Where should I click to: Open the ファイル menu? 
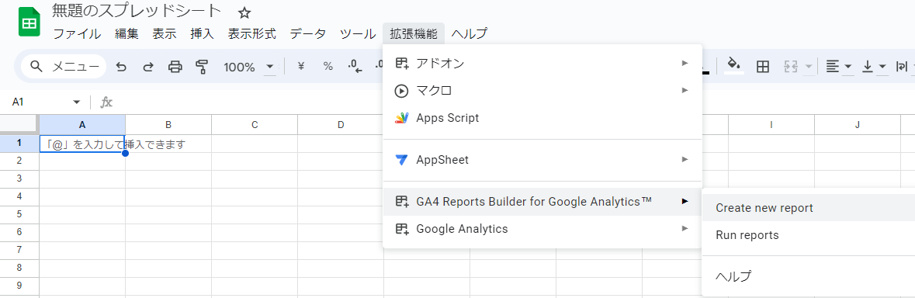(x=77, y=34)
